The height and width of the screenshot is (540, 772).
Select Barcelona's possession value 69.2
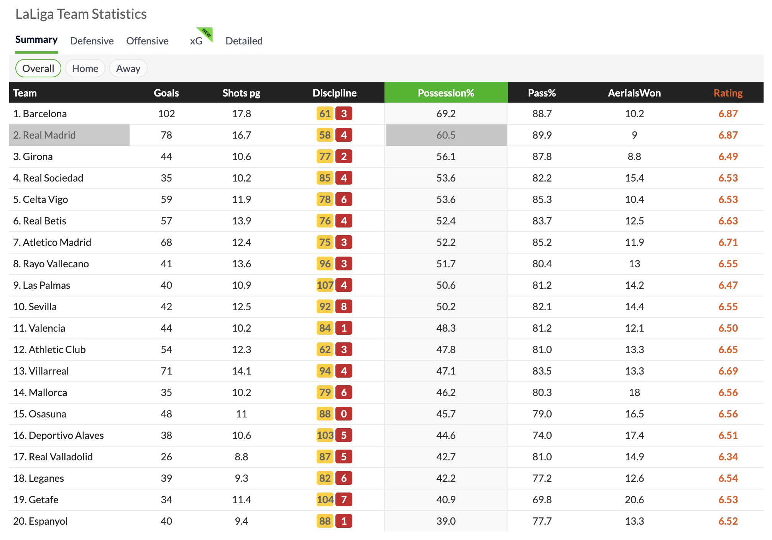446,114
